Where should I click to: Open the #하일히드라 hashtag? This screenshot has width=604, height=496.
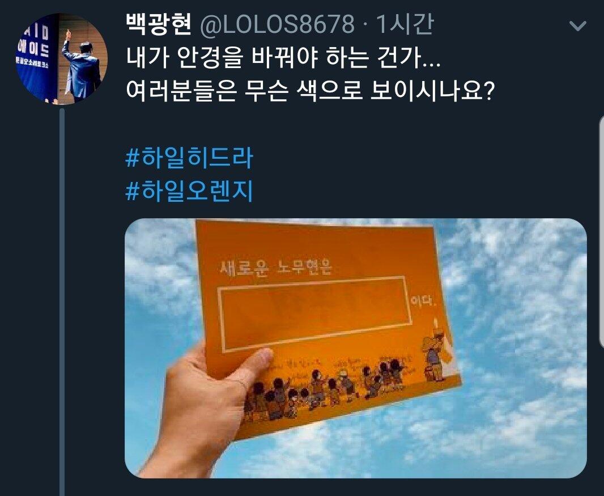(189, 158)
